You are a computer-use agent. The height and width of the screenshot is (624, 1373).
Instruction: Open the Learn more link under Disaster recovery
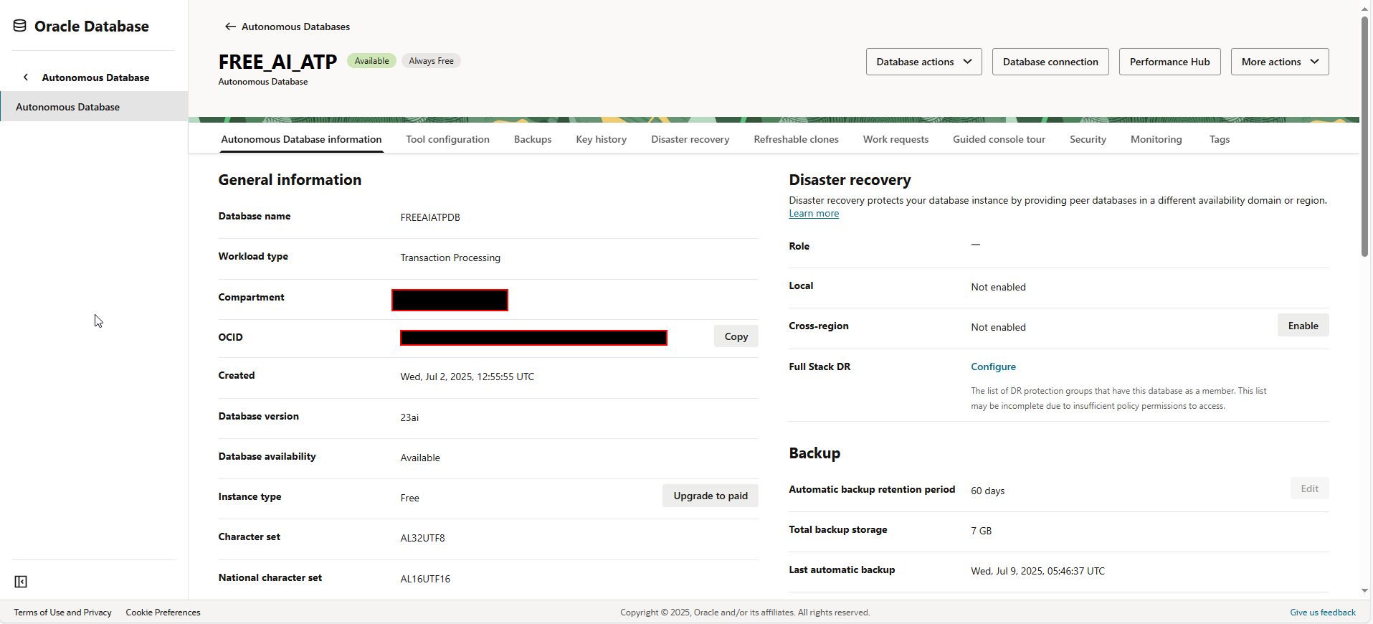pos(814,214)
